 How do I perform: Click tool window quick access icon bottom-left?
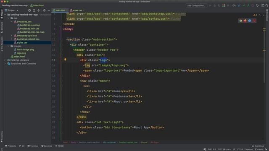(2, 149)
